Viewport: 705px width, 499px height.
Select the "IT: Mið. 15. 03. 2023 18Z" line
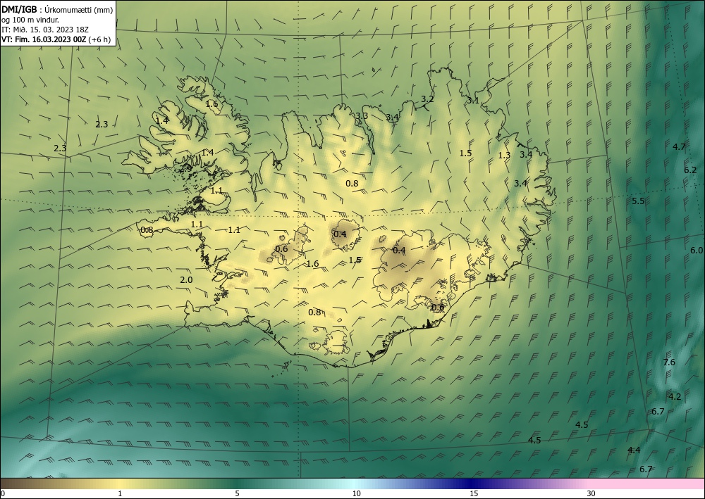pos(45,30)
